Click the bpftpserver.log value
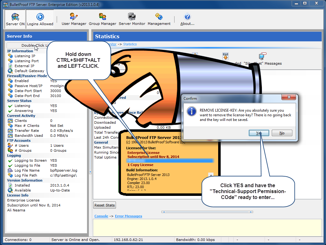This screenshot has height=245, width=326. 64,170
